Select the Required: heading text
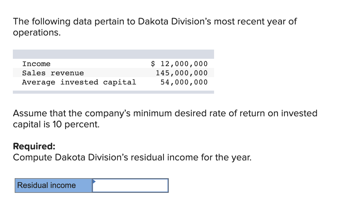337x210 pixels. point(34,146)
